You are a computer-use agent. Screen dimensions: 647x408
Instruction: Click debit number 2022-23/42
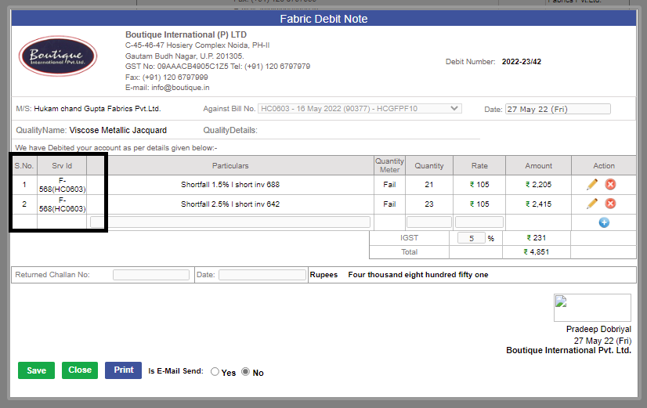click(521, 61)
